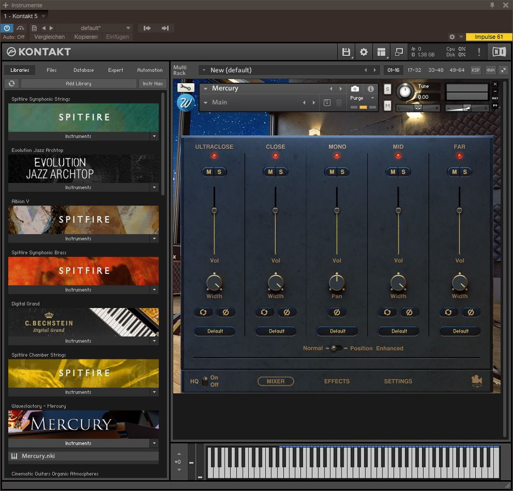Screen dimensions: 513x491
Task: Open the default preset dropdown
Action: (128, 28)
